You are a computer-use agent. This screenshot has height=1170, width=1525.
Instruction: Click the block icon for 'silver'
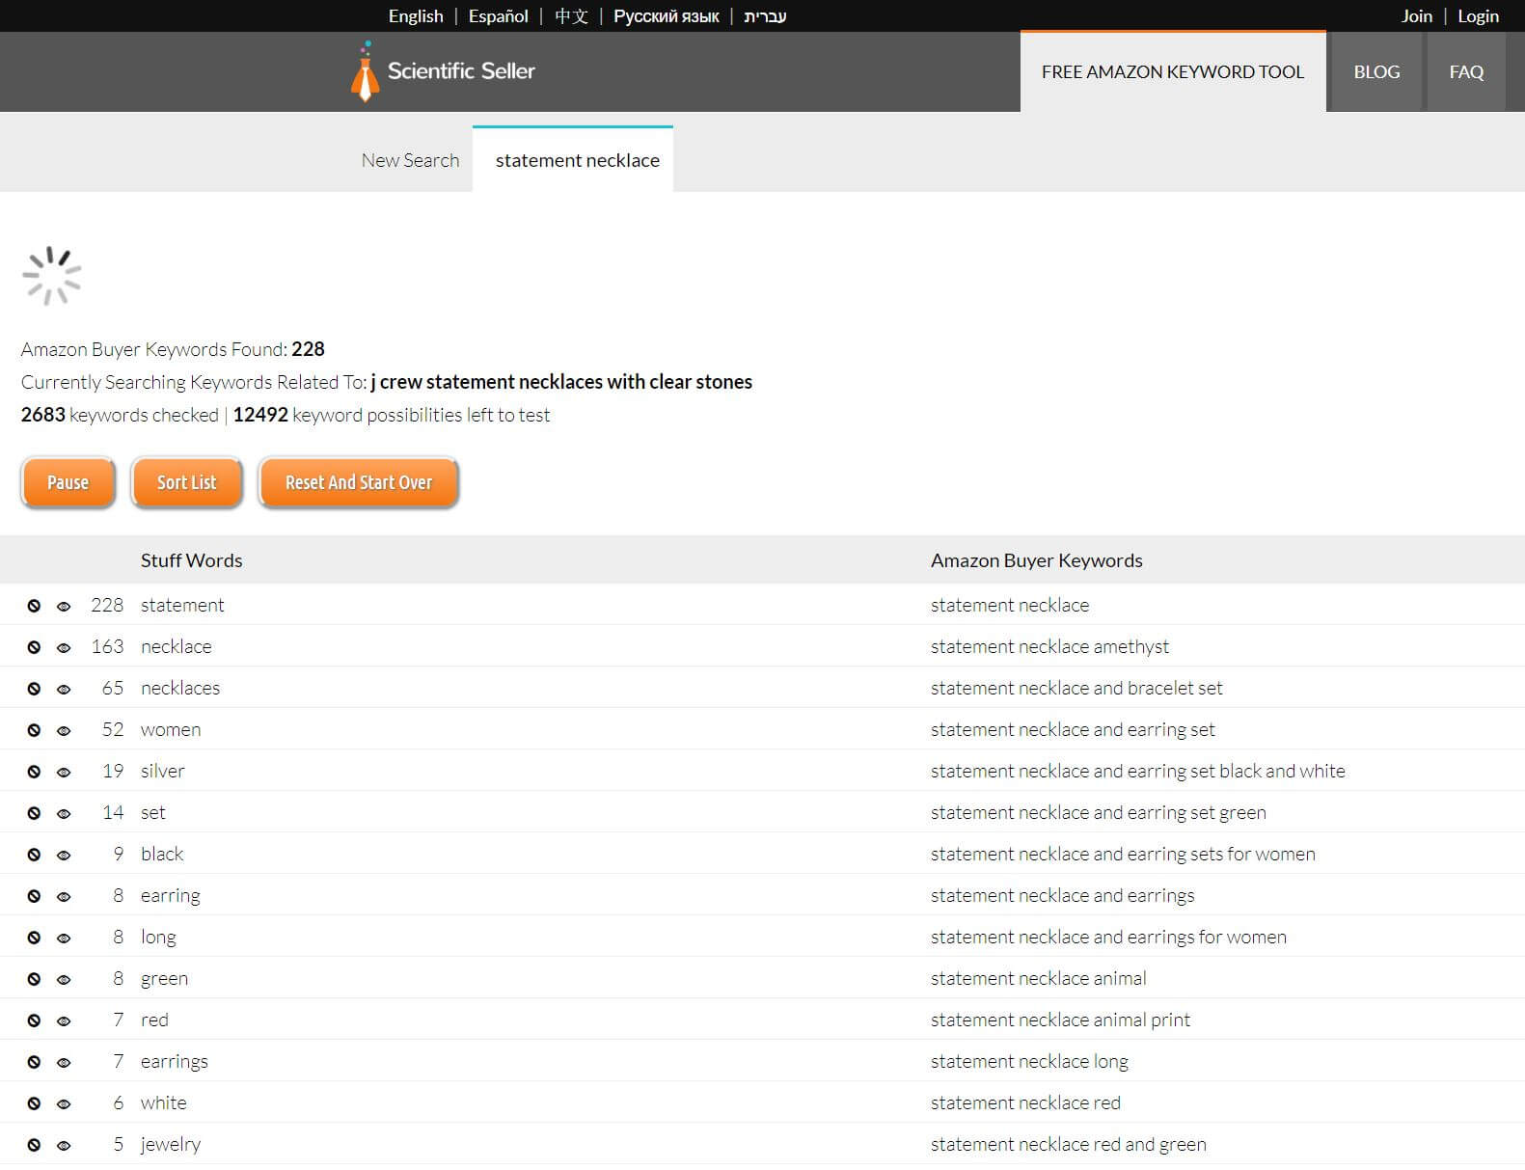pyautogui.click(x=34, y=772)
